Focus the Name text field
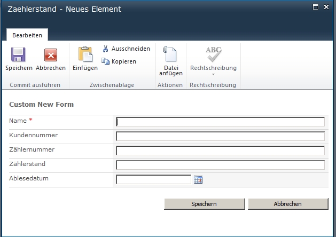Viewport: 336px width, 237px height. pyautogui.click(x=220, y=122)
